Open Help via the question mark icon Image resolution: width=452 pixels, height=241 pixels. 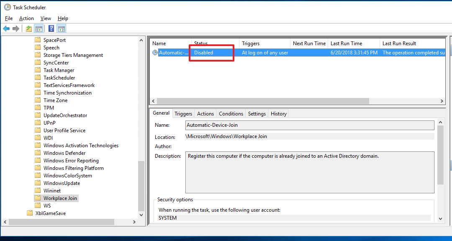click(51, 28)
